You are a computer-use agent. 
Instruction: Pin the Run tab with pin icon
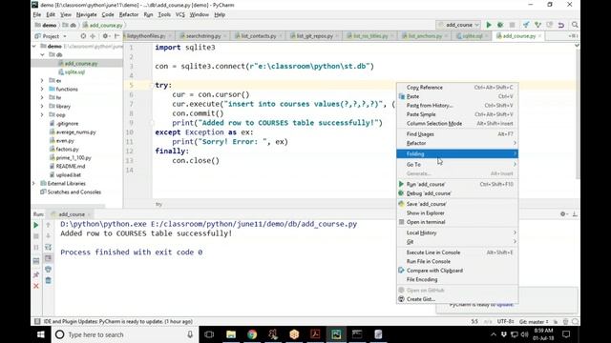36,275
